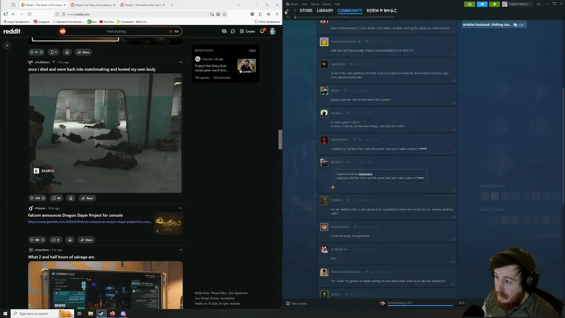
Task: Share the ArcRaiders post with 448 votes
Action: click(x=87, y=198)
